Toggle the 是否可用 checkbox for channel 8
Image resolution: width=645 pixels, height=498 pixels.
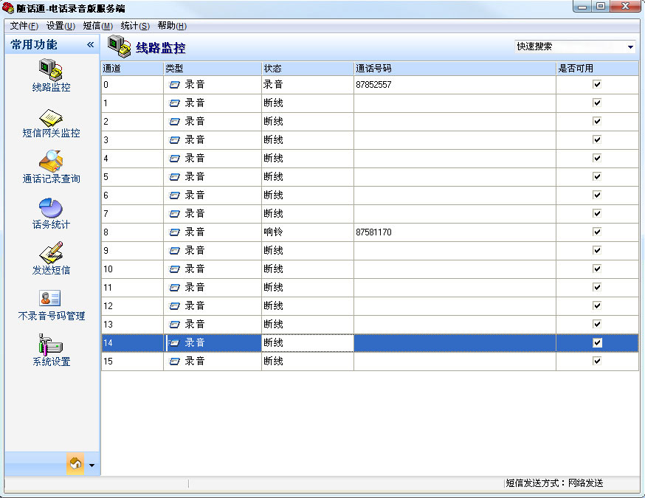tap(597, 232)
